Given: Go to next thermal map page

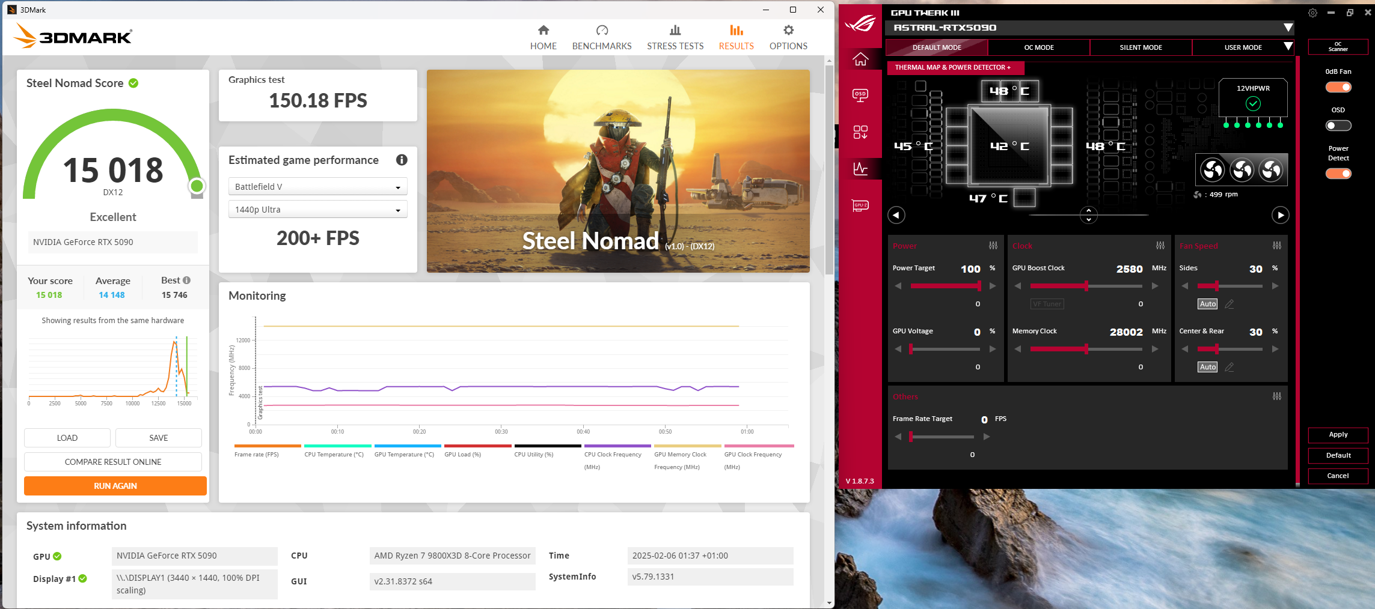Looking at the screenshot, I should coord(1281,215).
